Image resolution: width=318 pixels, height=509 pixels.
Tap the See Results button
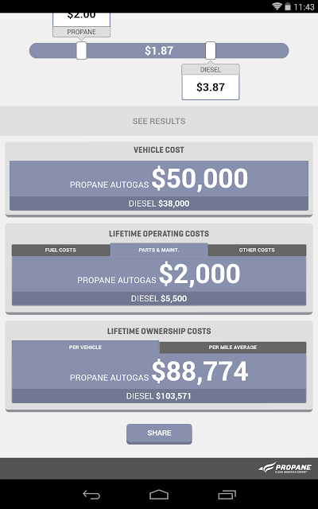[159, 121]
